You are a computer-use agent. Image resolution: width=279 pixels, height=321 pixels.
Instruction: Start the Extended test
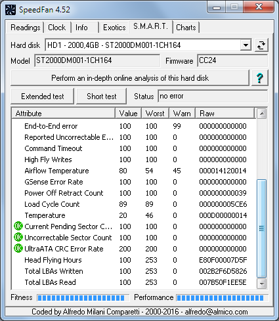pyautogui.click(x=42, y=96)
